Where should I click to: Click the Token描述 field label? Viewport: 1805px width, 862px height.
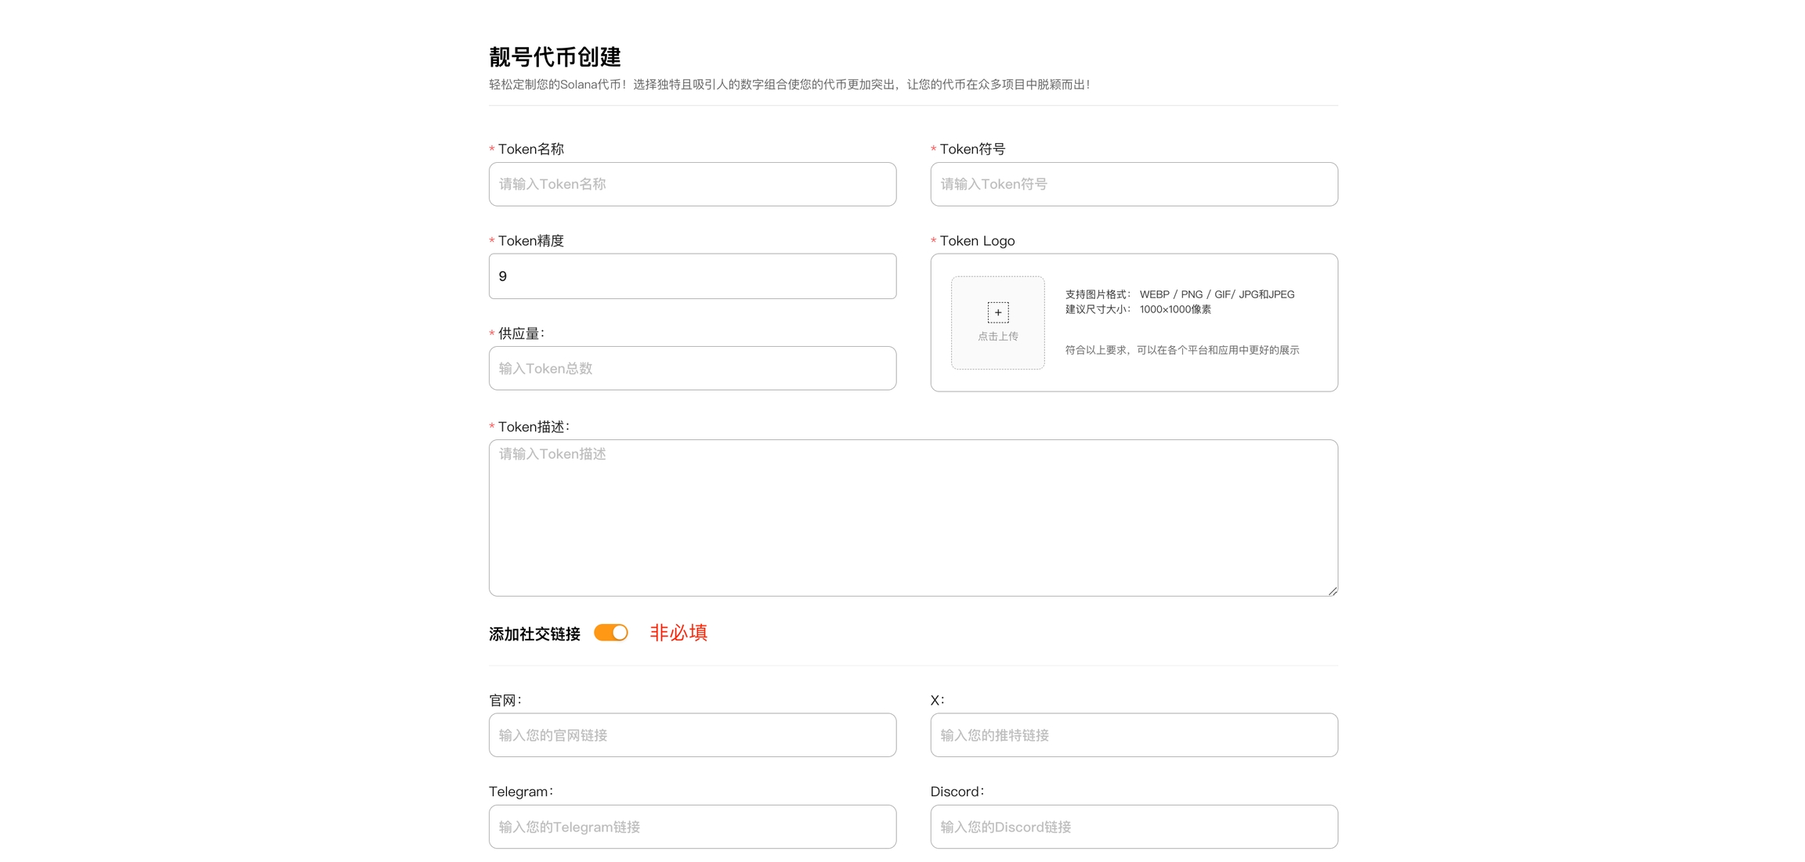[x=533, y=427]
